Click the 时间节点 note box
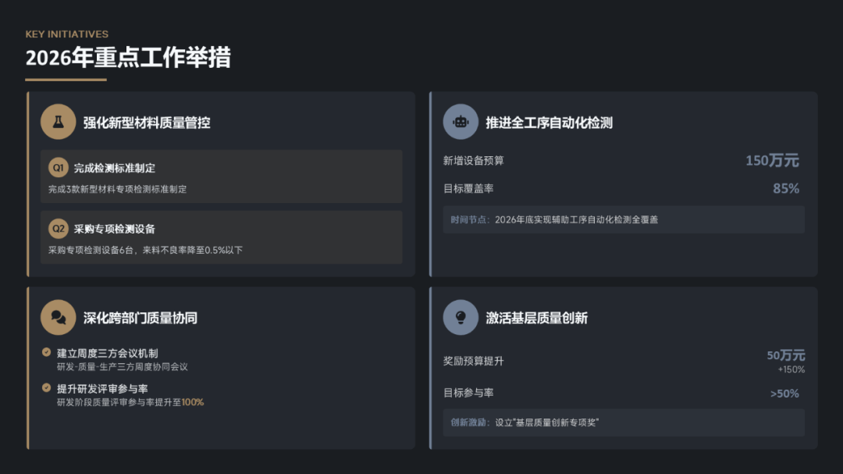 pos(624,219)
